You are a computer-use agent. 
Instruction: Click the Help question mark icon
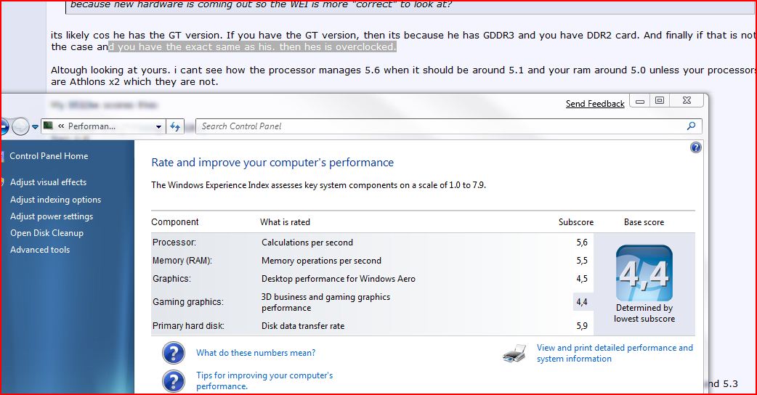pyautogui.click(x=696, y=147)
